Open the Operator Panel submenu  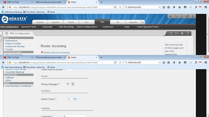pos(28,27)
